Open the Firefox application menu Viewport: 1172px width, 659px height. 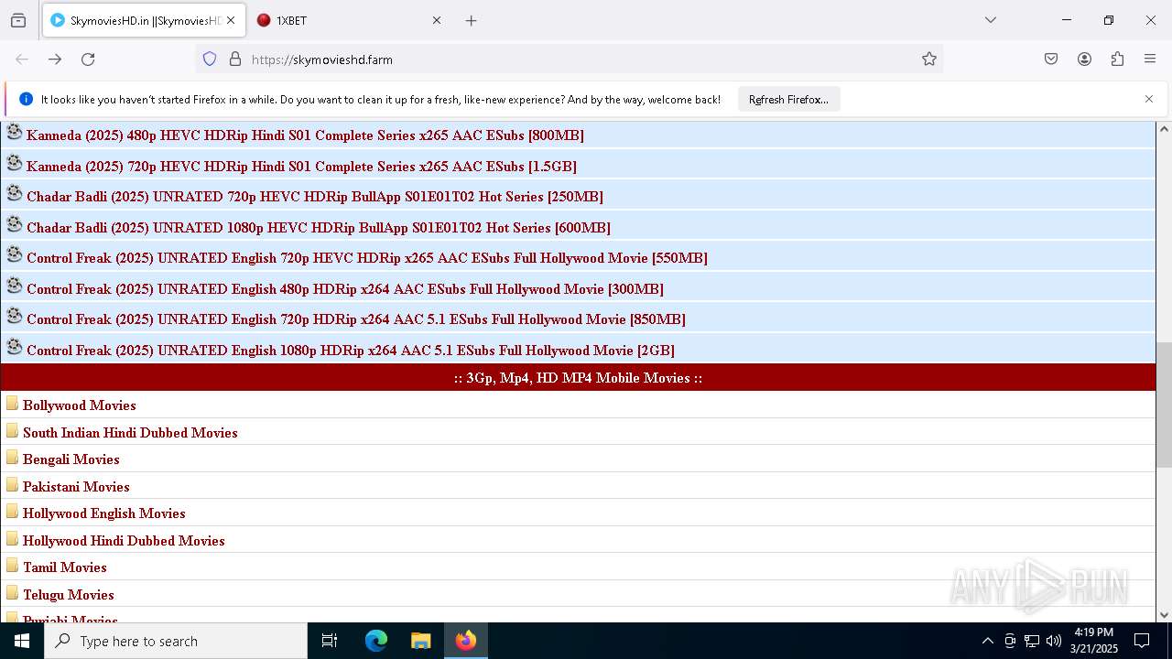[1150, 59]
